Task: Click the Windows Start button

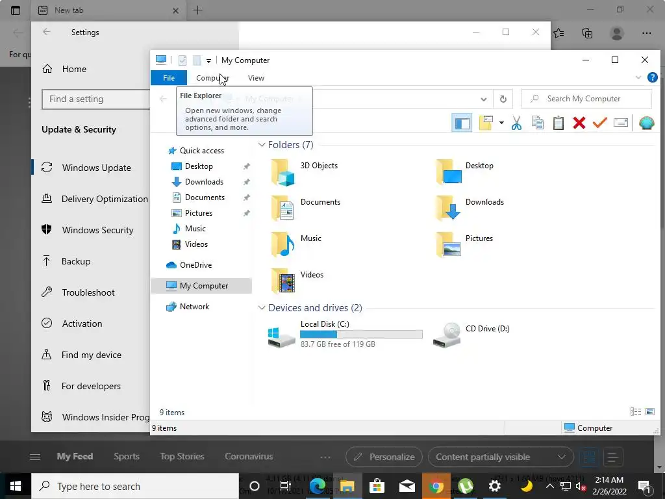Action: coord(16,486)
